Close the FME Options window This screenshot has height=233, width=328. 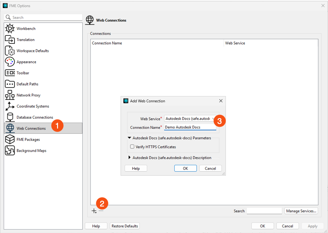coord(323,6)
